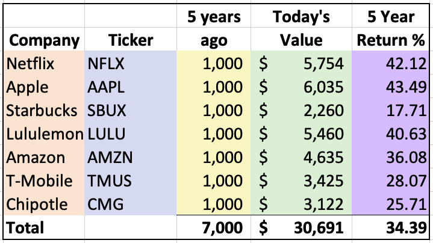Screen dimensions: 433x243
Task: Select the Total row label cell
Action: pos(44,227)
